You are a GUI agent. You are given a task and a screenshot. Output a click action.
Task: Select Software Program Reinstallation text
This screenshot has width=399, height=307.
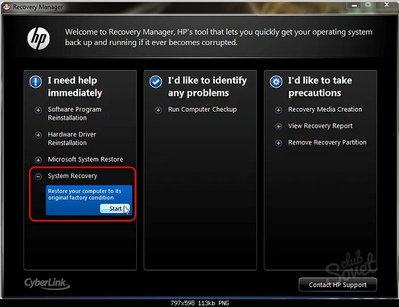point(74,113)
